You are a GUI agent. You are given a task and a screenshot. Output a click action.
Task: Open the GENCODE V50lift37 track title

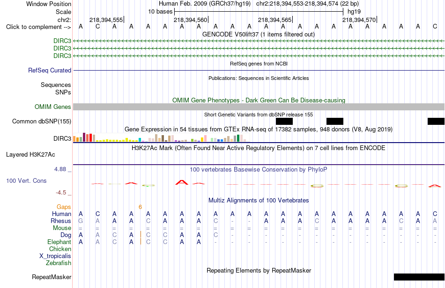pyautogui.click(x=259, y=34)
